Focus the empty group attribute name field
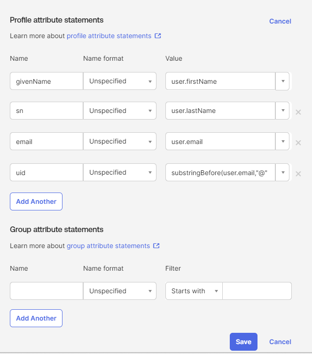Viewport: 312px width, 354px height. (47, 291)
